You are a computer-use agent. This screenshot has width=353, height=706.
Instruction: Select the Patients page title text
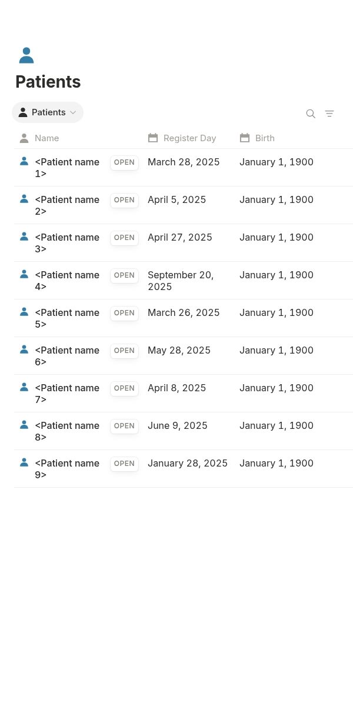pos(48,82)
